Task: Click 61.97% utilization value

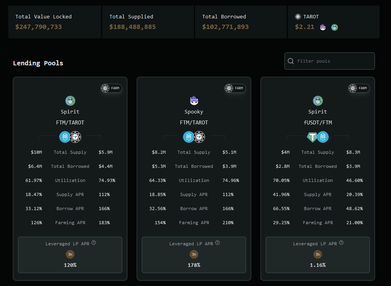Action: (34, 180)
